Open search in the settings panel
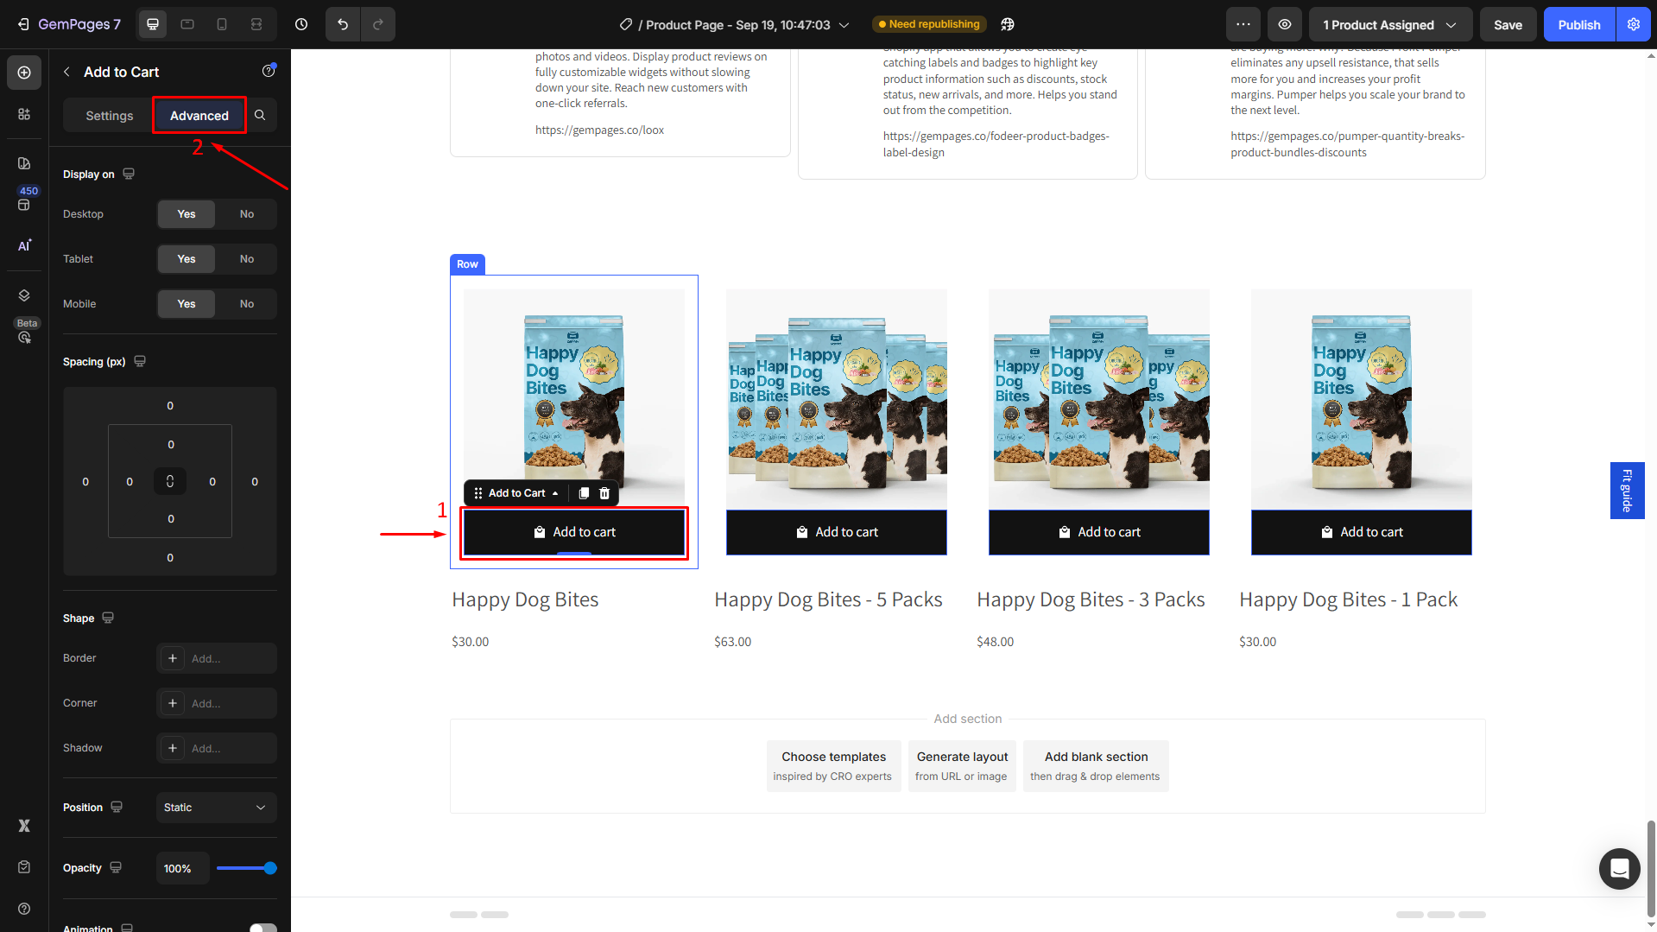The width and height of the screenshot is (1657, 932). point(260,115)
